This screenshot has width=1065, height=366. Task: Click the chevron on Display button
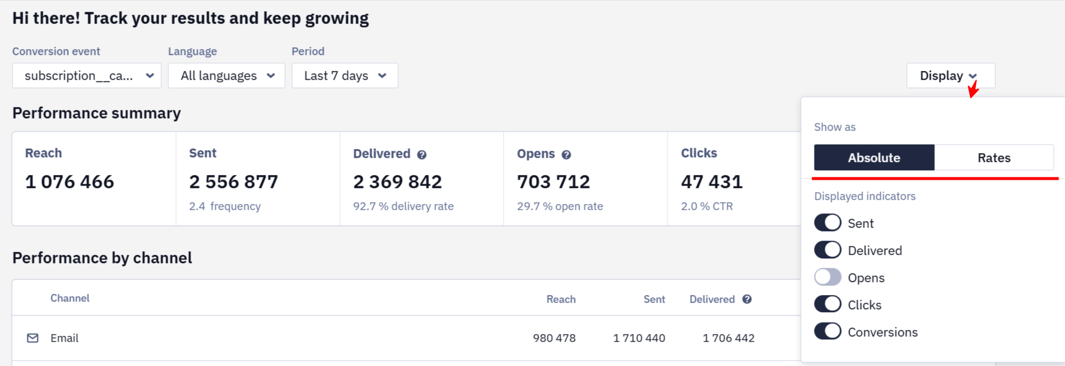[x=973, y=76]
